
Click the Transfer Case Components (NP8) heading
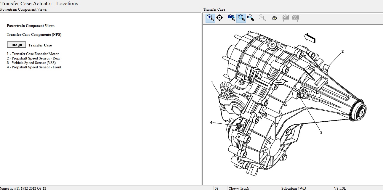click(x=34, y=35)
